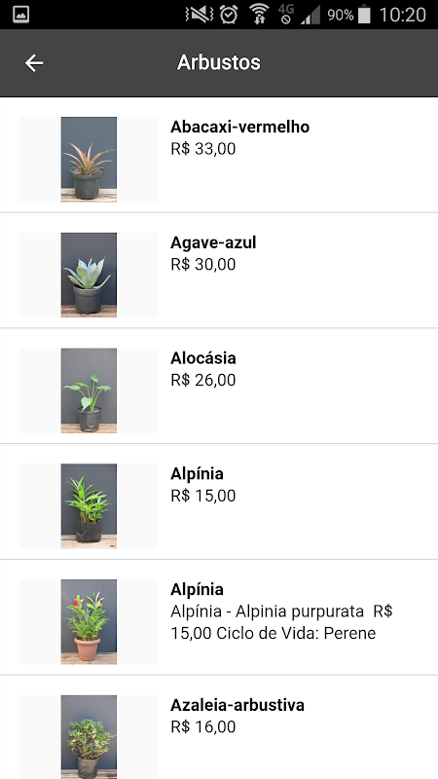This screenshot has width=438, height=779.
Task: Select the Abacaxi-vermelho product name
Action: click(239, 127)
